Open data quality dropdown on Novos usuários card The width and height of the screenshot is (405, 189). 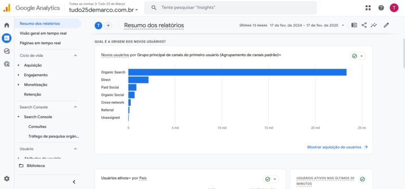pyautogui.click(x=358, y=56)
